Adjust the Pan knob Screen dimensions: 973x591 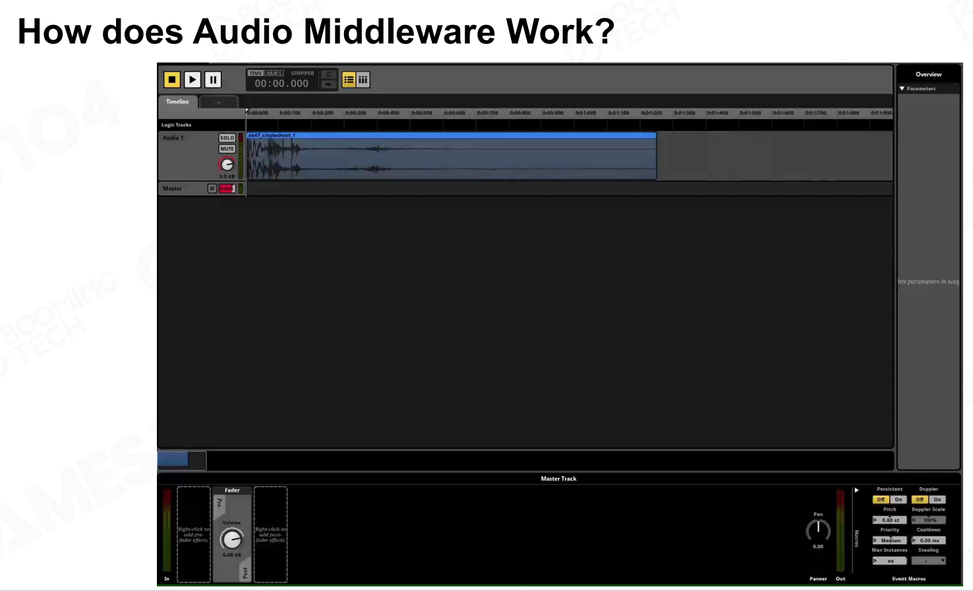click(x=818, y=530)
